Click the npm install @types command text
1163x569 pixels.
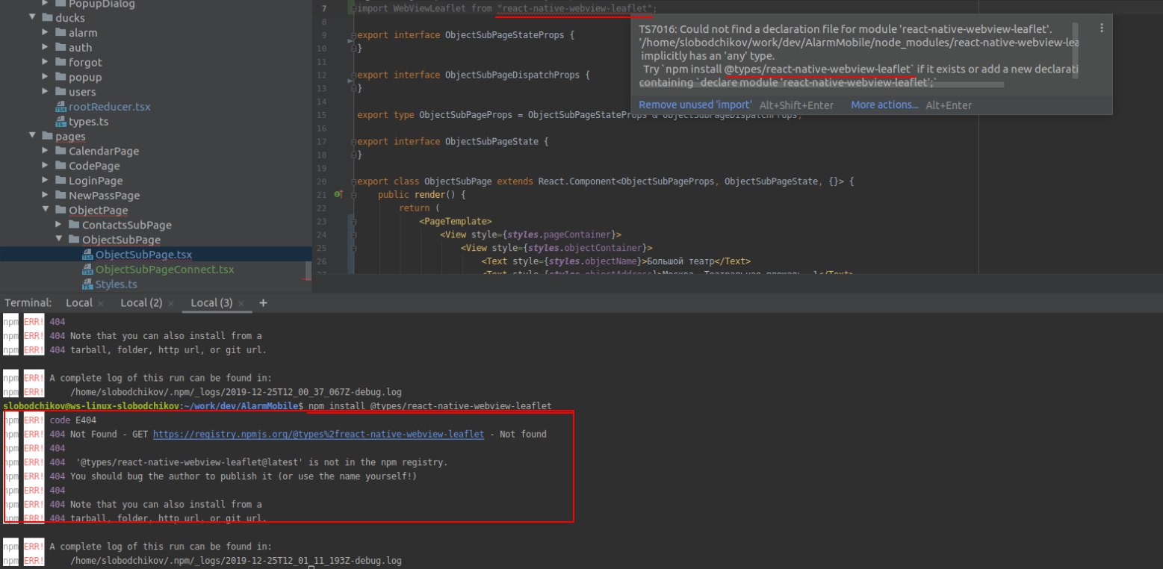point(429,406)
